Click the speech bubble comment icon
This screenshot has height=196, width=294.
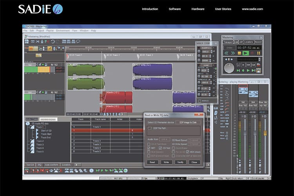pos(78,42)
